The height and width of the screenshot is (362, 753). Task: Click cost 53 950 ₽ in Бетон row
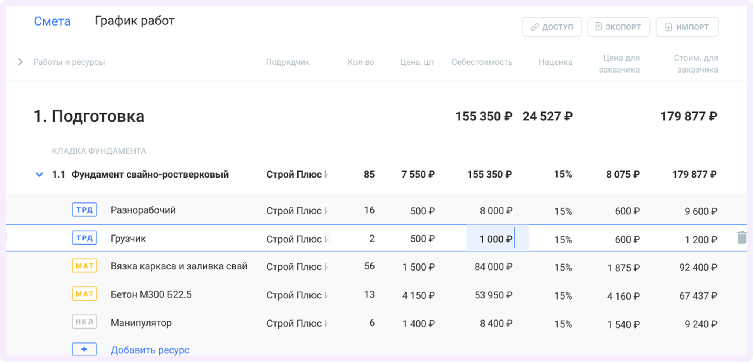[493, 295]
